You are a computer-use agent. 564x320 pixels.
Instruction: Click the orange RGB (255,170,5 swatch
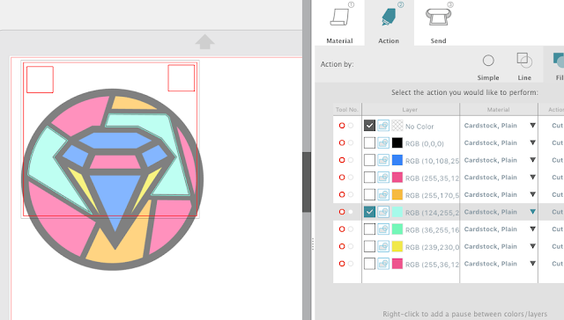click(x=397, y=194)
